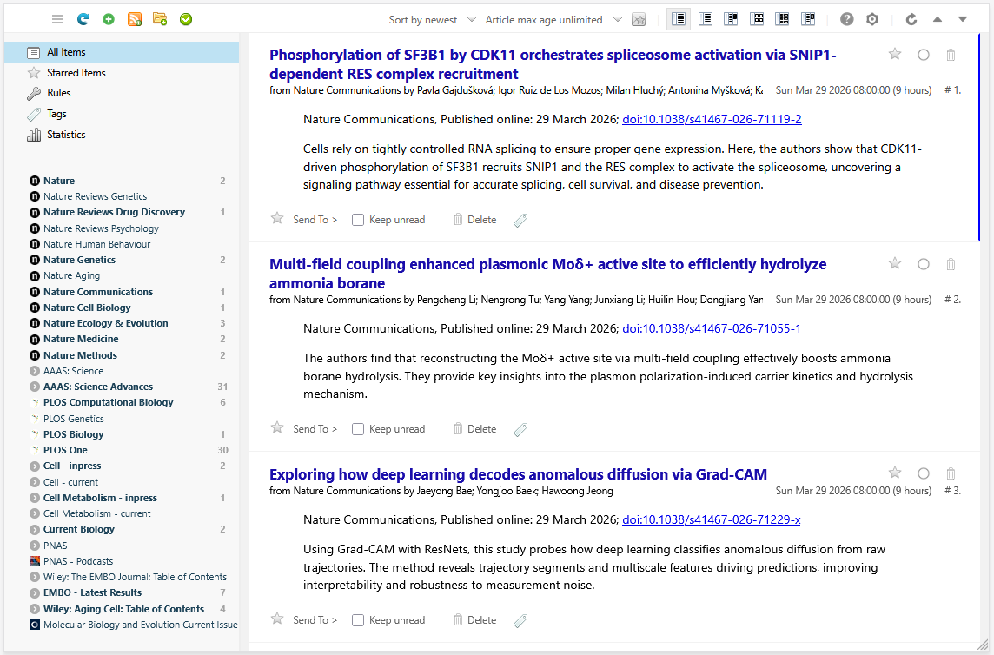
Task: Open the doi:10.1038/s41467-026-71055-1 link
Action: click(x=711, y=328)
